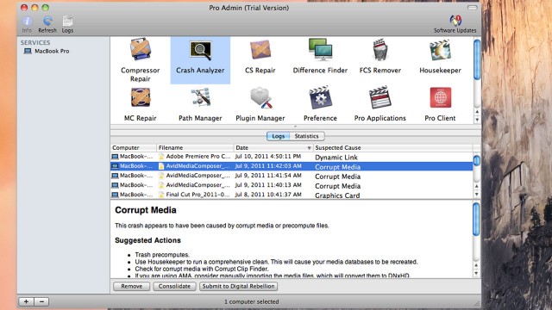Launch Pro Client tool
Screen dimensions: 552x310
(x=440, y=104)
